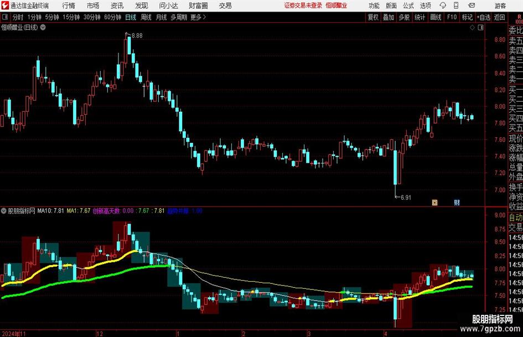Switch to 30分钟 period
This screenshot has height=337, width=523.
[92, 17]
